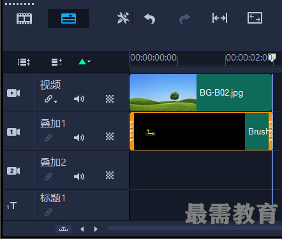This screenshot has width=282, height=239.
Task: Toggle ripple editing link on 标题1
Action: [x=48, y=212]
